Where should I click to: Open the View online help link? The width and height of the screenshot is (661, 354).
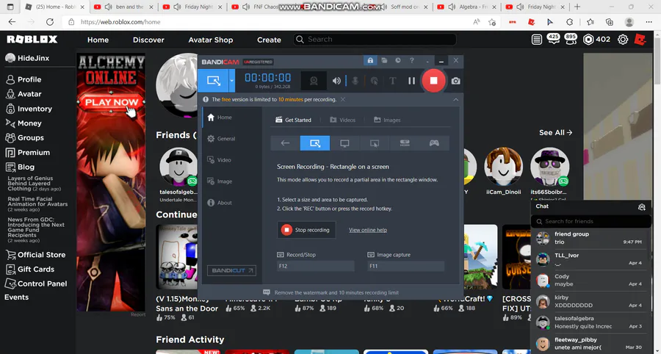tap(368, 230)
